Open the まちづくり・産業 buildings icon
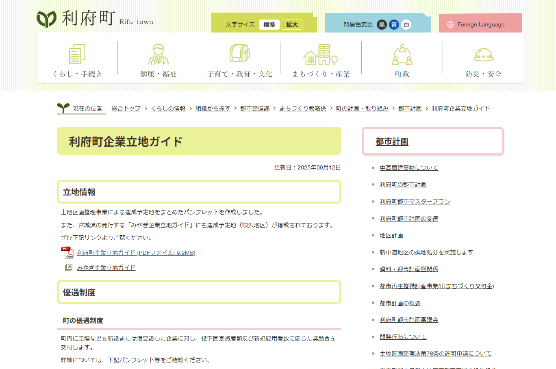Image resolution: width=556 pixels, height=369 pixels. (x=321, y=54)
